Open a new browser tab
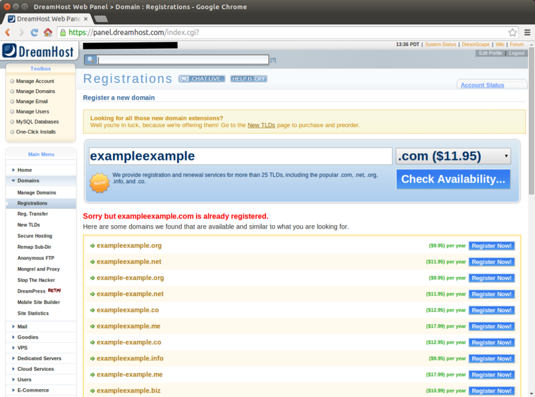The width and height of the screenshot is (535, 397). [101, 19]
